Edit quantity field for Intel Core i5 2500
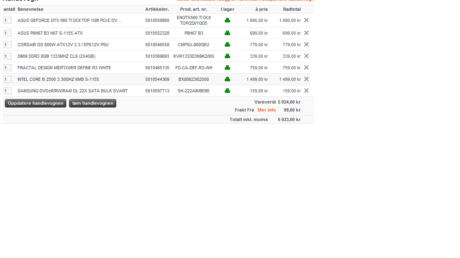The height and width of the screenshot is (258, 460). [x=8, y=79]
